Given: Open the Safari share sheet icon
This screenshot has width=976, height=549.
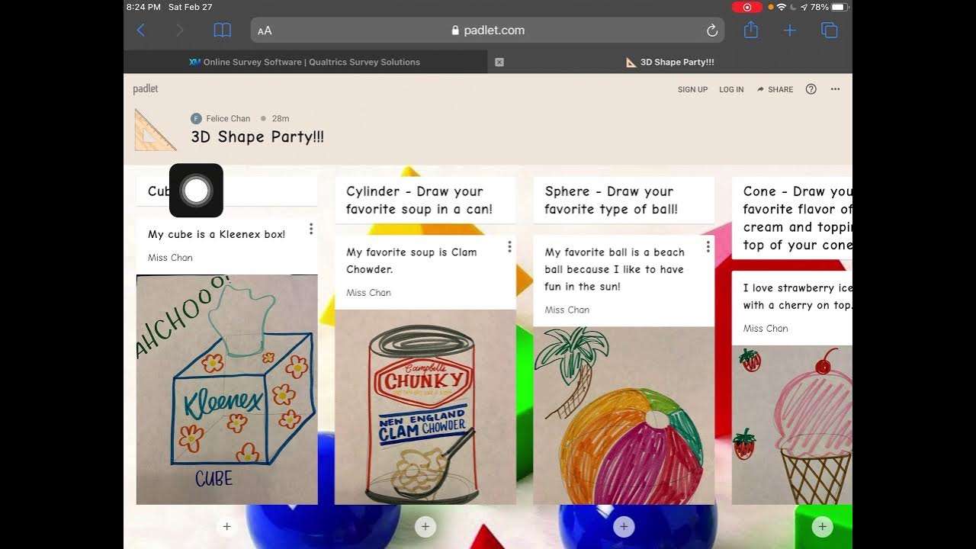Looking at the screenshot, I should [x=751, y=30].
